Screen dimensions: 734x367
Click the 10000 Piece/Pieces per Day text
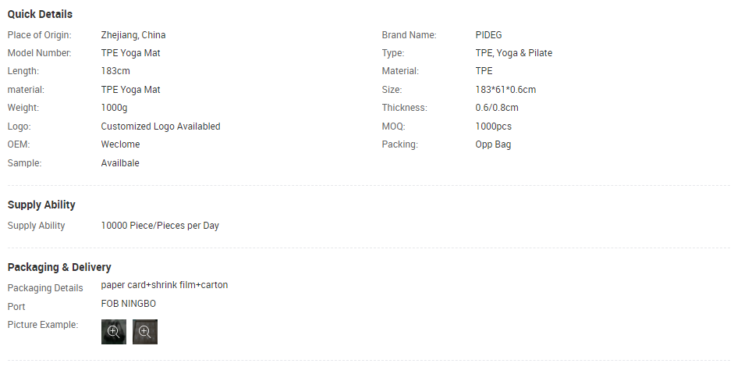(x=160, y=226)
